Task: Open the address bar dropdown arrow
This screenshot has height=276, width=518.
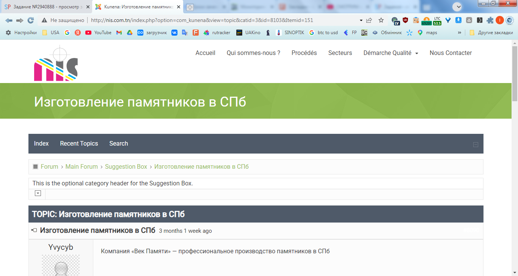Action: click(x=361, y=20)
